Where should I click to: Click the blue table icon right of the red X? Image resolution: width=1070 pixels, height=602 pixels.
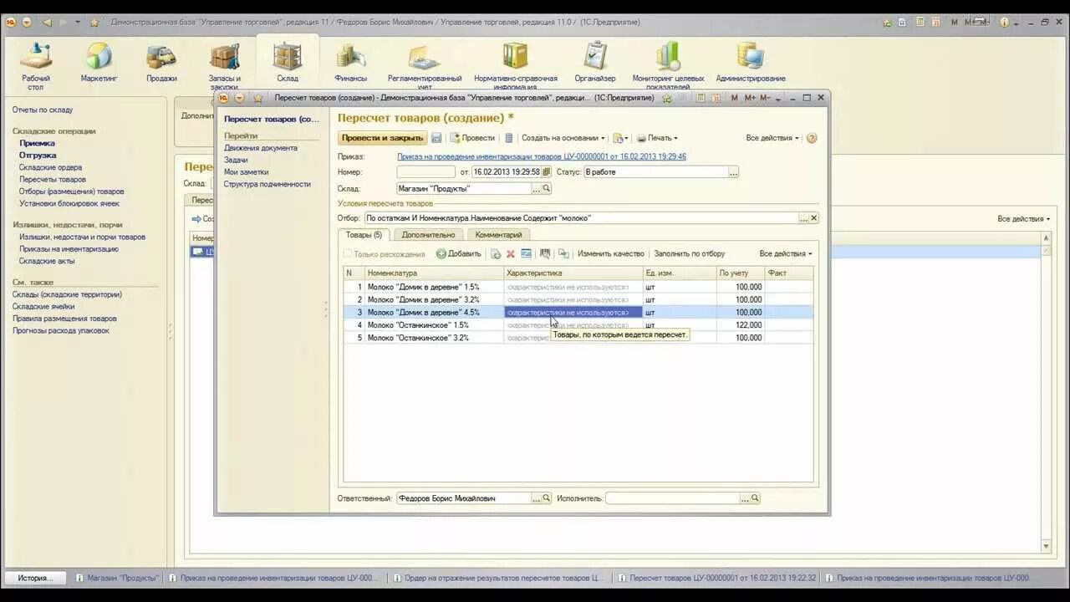[526, 253]
